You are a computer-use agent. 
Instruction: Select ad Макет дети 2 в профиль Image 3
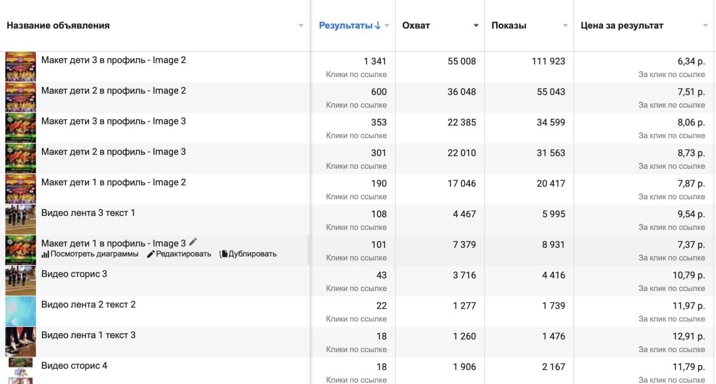click(x=113, y=152)
